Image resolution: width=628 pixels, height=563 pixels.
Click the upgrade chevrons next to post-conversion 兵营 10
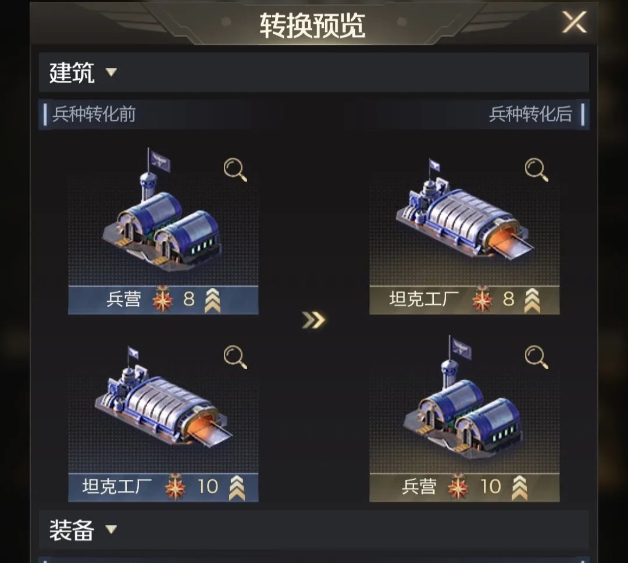pyautogui.click(x=519, y=487)
